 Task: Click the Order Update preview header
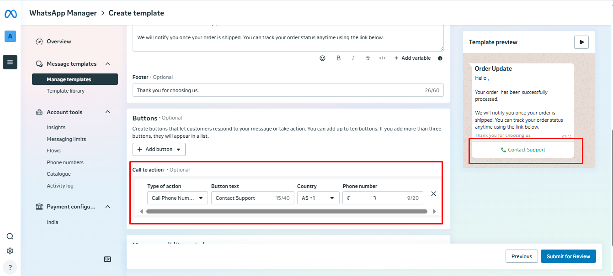(493, 68)
